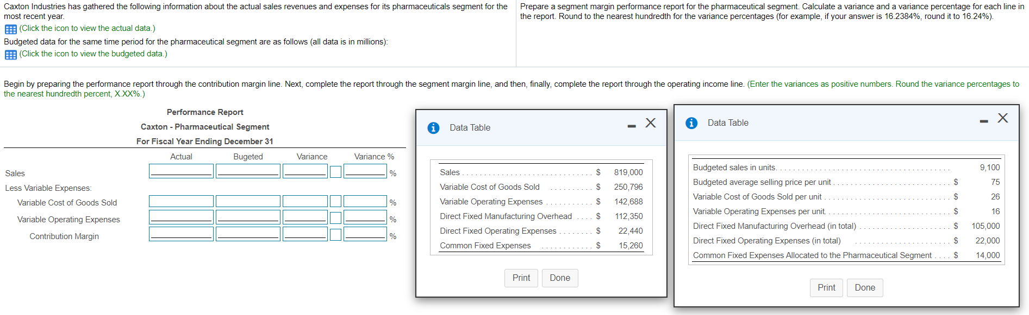Click the value 22,000 in budgeted data
Image resolution: width=1029 pixels, height=315 pixels.
(x=988, y=241)
